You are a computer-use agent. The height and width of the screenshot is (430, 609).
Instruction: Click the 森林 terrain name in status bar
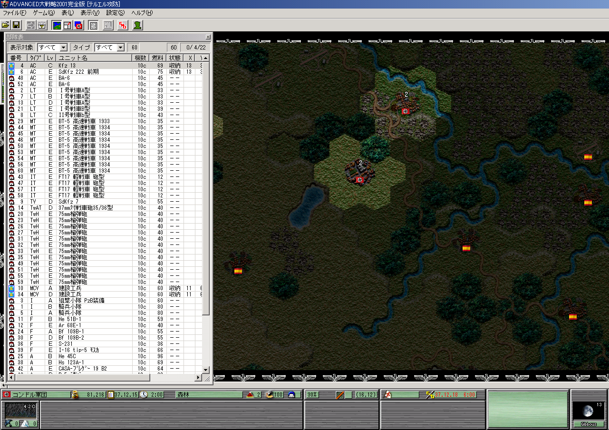click(184, 395)
